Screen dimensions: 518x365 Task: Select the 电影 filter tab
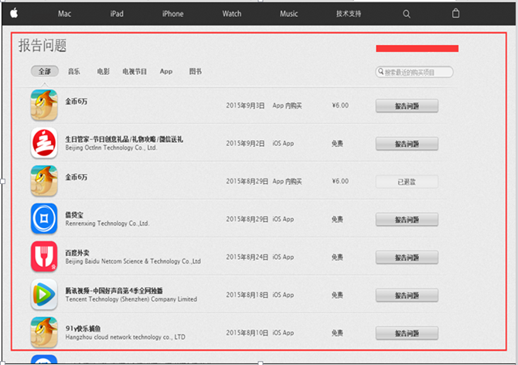pyautogui.click(x=103, y=71)
